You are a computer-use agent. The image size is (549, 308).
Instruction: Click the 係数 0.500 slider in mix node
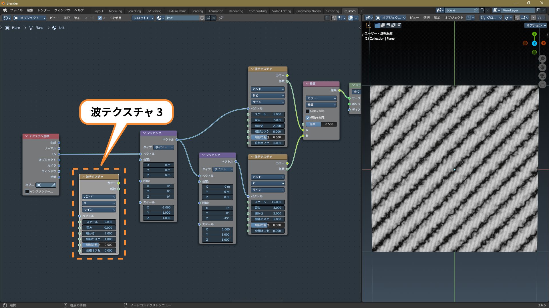[321, 124]
